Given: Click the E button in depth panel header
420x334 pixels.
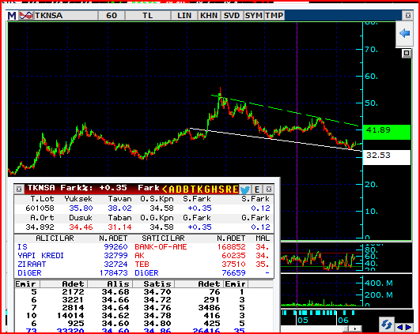Looking at the screenshot, I should click(257, 190).
